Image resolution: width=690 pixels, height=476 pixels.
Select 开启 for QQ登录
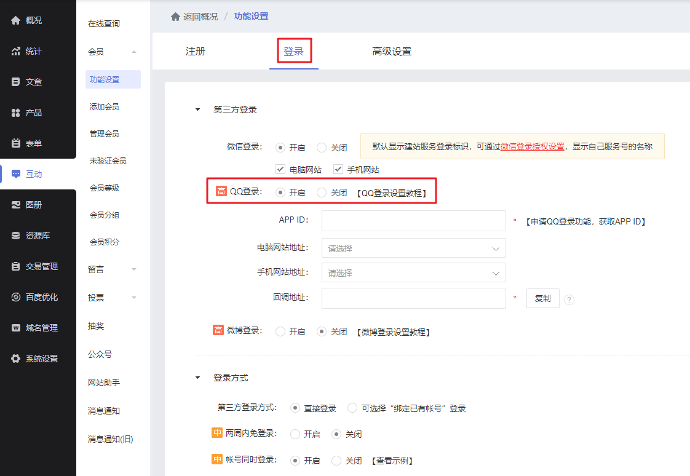pos(280,192)
